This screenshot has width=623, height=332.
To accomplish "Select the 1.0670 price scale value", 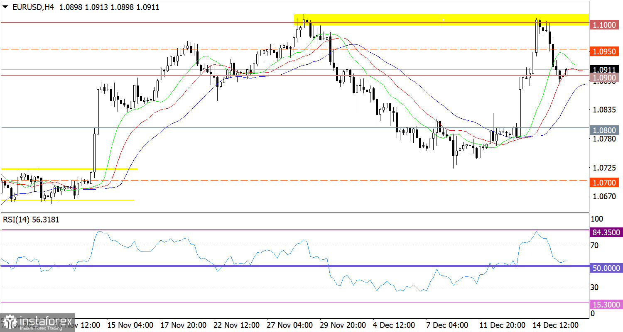I will tap(605, 196).
